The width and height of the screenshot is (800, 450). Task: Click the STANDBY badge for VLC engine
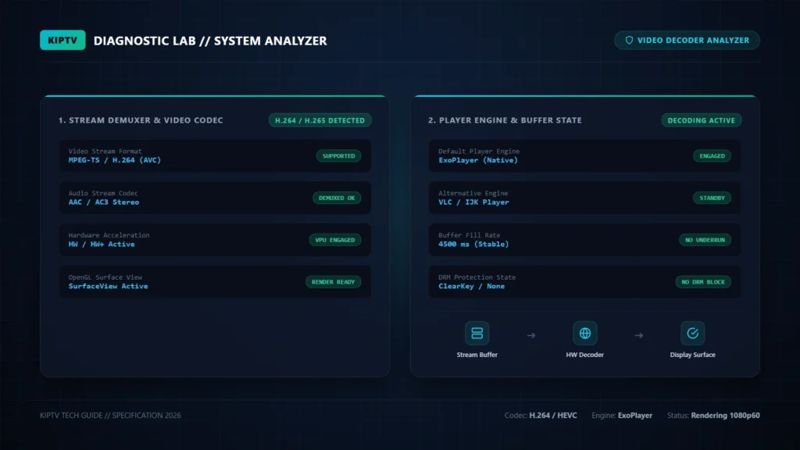point(712,198)
